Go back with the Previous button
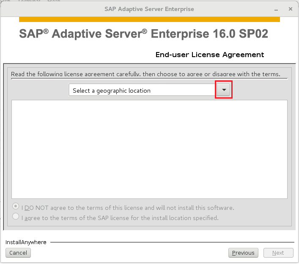The image size is (299, 264). (x=243, y=253)
